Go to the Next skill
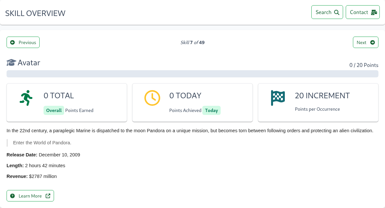This screenshot has height=208, width=385. pyautogui.click(x=366, y=42)
